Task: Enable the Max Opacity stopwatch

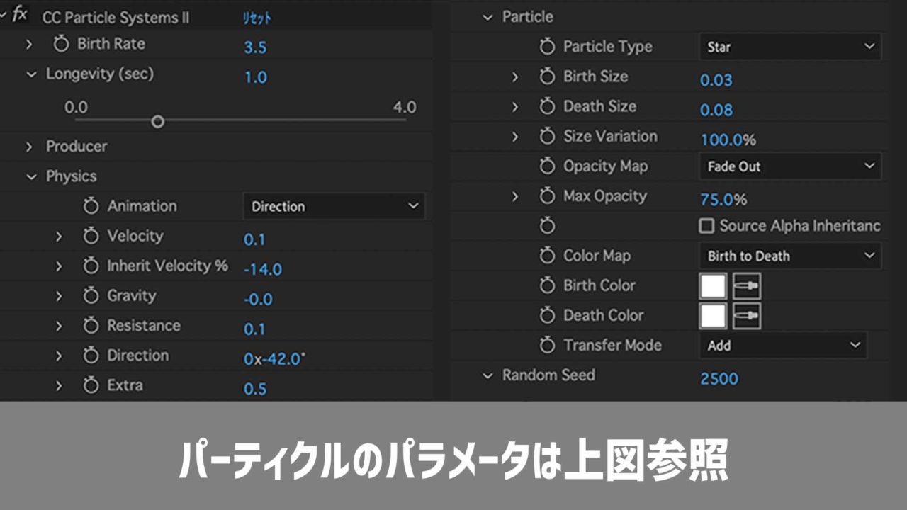Action: tap(547, 196)
